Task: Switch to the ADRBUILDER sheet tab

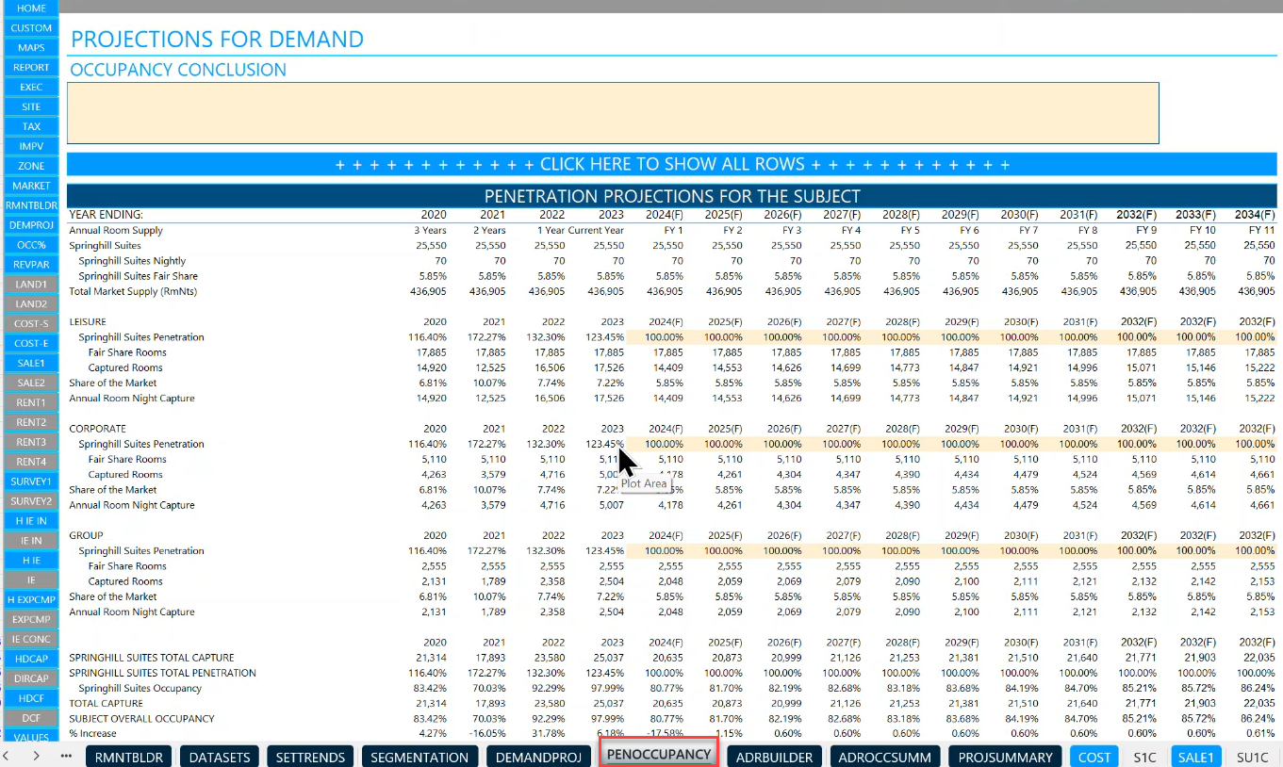Action: coord(774,757)
